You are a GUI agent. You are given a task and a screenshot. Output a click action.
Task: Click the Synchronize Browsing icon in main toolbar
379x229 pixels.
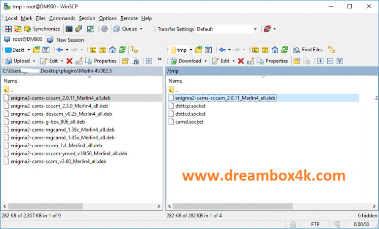(x=18, y=29)
